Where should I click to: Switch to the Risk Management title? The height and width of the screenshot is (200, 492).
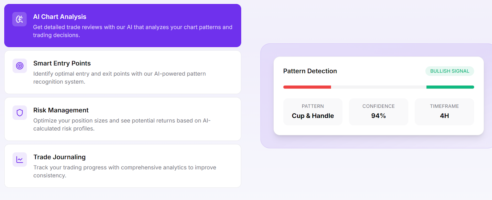[x=61, y=110]
